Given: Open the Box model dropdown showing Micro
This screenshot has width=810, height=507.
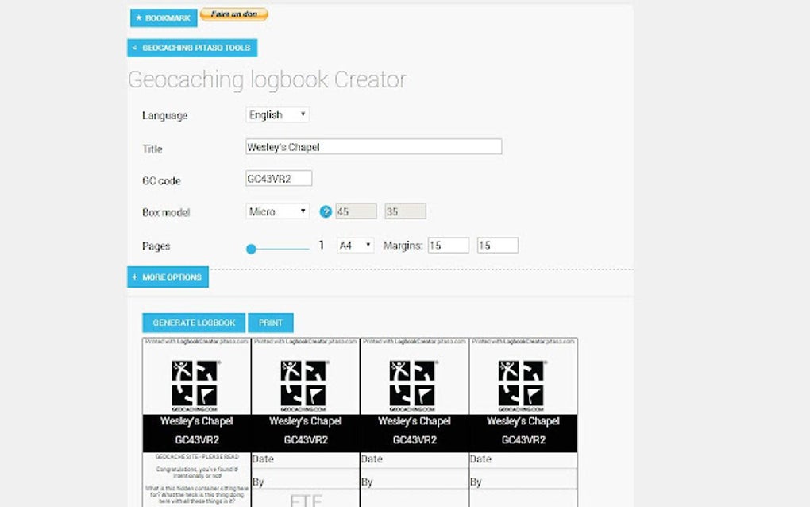Looking at the screenshot, I should (276, 211).
